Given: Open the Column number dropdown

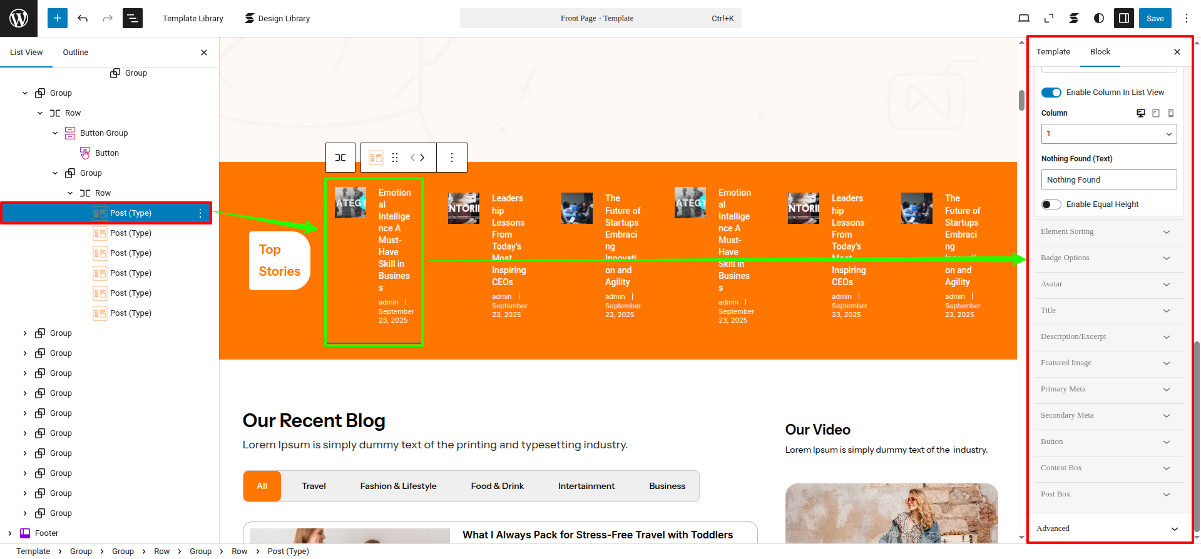Looking at the screenshot, I should coord(1108,134).
